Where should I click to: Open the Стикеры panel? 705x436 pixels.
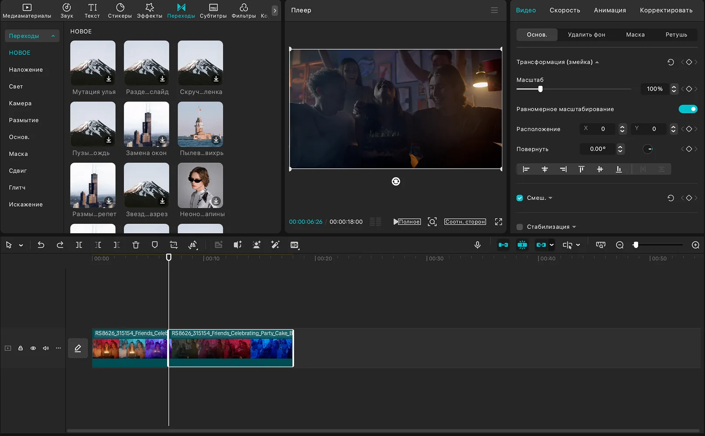tap(120, 10)
